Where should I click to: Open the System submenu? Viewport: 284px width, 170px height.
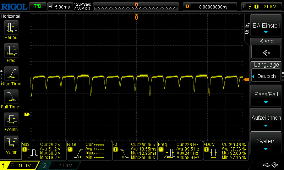click(266, 143)
